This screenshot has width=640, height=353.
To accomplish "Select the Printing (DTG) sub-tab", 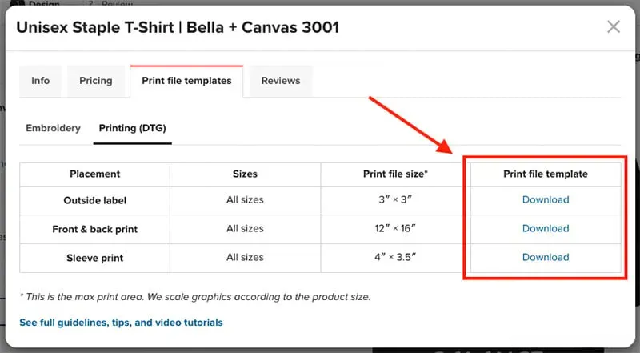I will (x=132, y=128).
